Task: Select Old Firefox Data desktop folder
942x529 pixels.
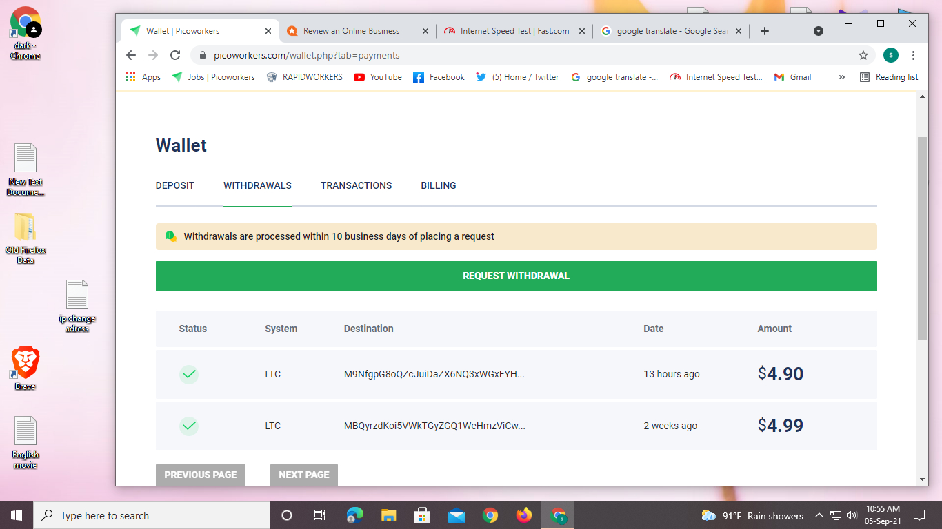Action: (26, 238)
